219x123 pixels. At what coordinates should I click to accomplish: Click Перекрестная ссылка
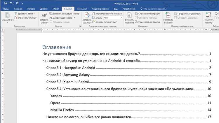pyautogui.click(x=147, y=22)
